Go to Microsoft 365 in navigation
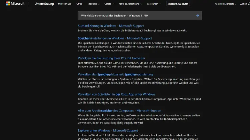Viewport: 250px width, 140px height. 65,4
